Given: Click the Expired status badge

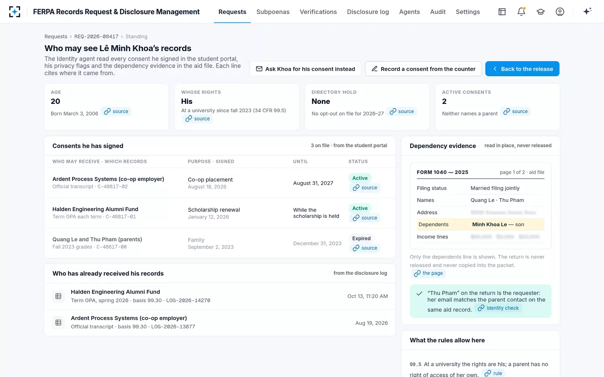Looking at the screenshot, I should point(362,238).
